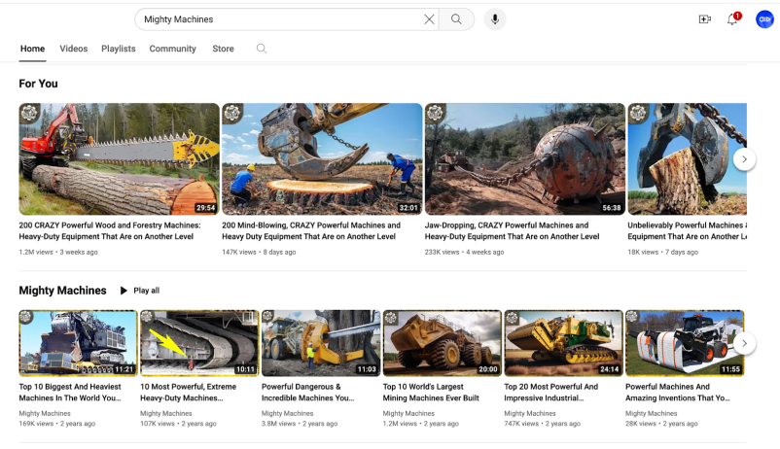Go to the Community tab
This screenshot has width=780, height=449.
172,49
